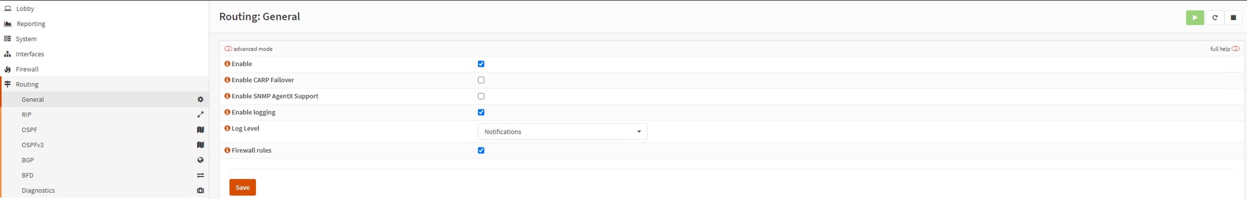Click the info icon next to Log Level

[227, 128]
